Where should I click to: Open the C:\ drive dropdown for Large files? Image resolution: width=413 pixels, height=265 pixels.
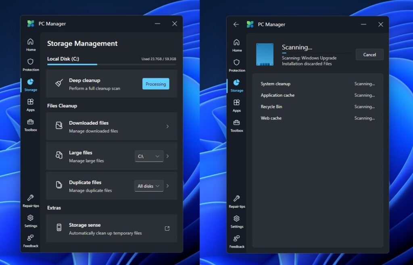pos(149,156)
